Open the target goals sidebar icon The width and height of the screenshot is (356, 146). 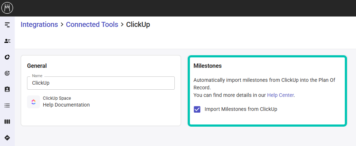[7, 73]
